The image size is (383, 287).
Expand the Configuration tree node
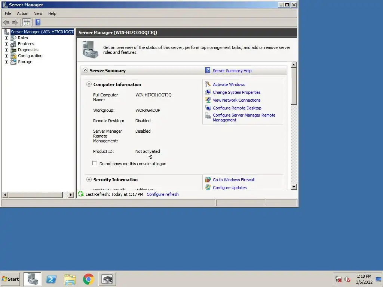coord(7,56)
